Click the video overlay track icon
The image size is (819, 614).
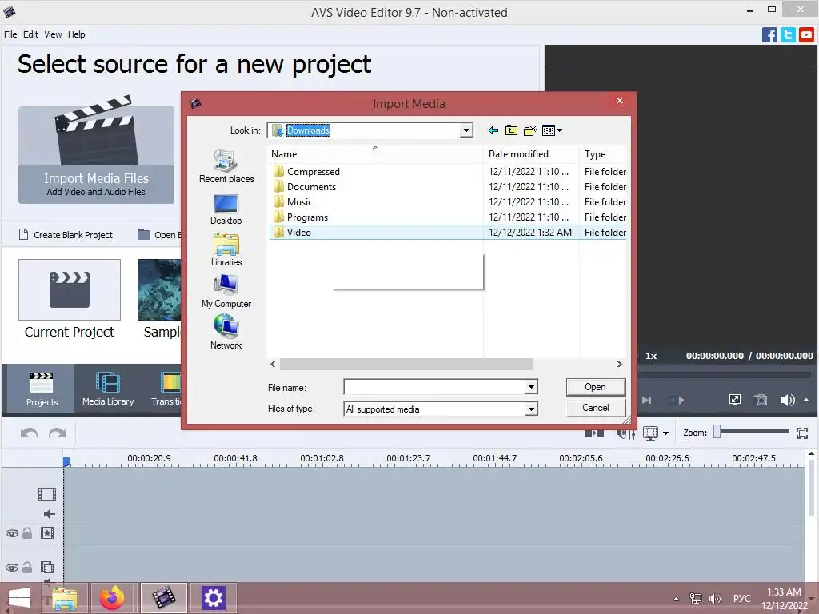[x=47, y=567]
